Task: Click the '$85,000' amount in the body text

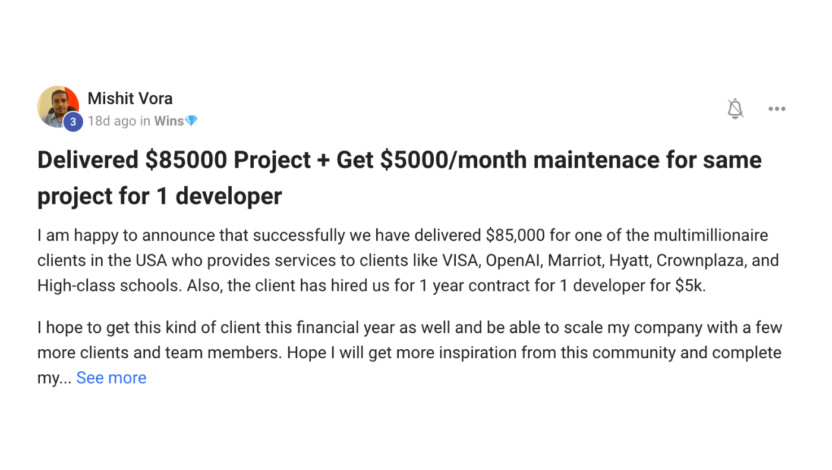Action: [515, 236]
